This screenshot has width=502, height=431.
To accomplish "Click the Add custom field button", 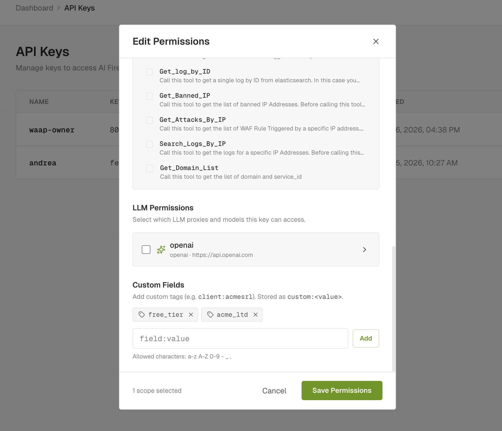I will (x=366, y=338).
